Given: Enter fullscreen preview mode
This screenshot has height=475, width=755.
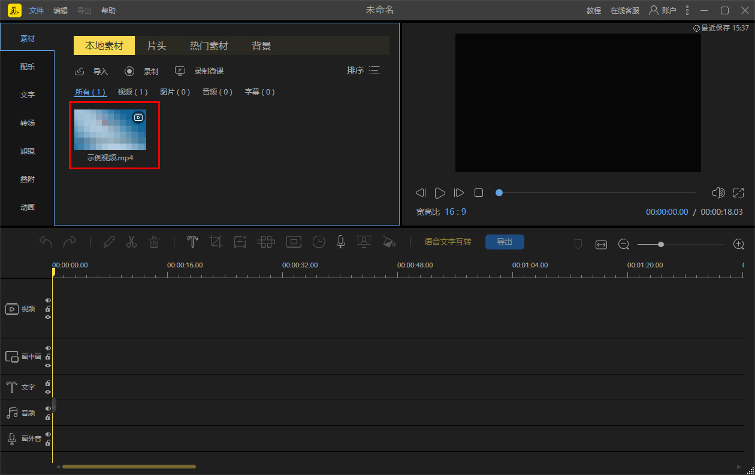Looking at the screenshot, I should [738, 193].
